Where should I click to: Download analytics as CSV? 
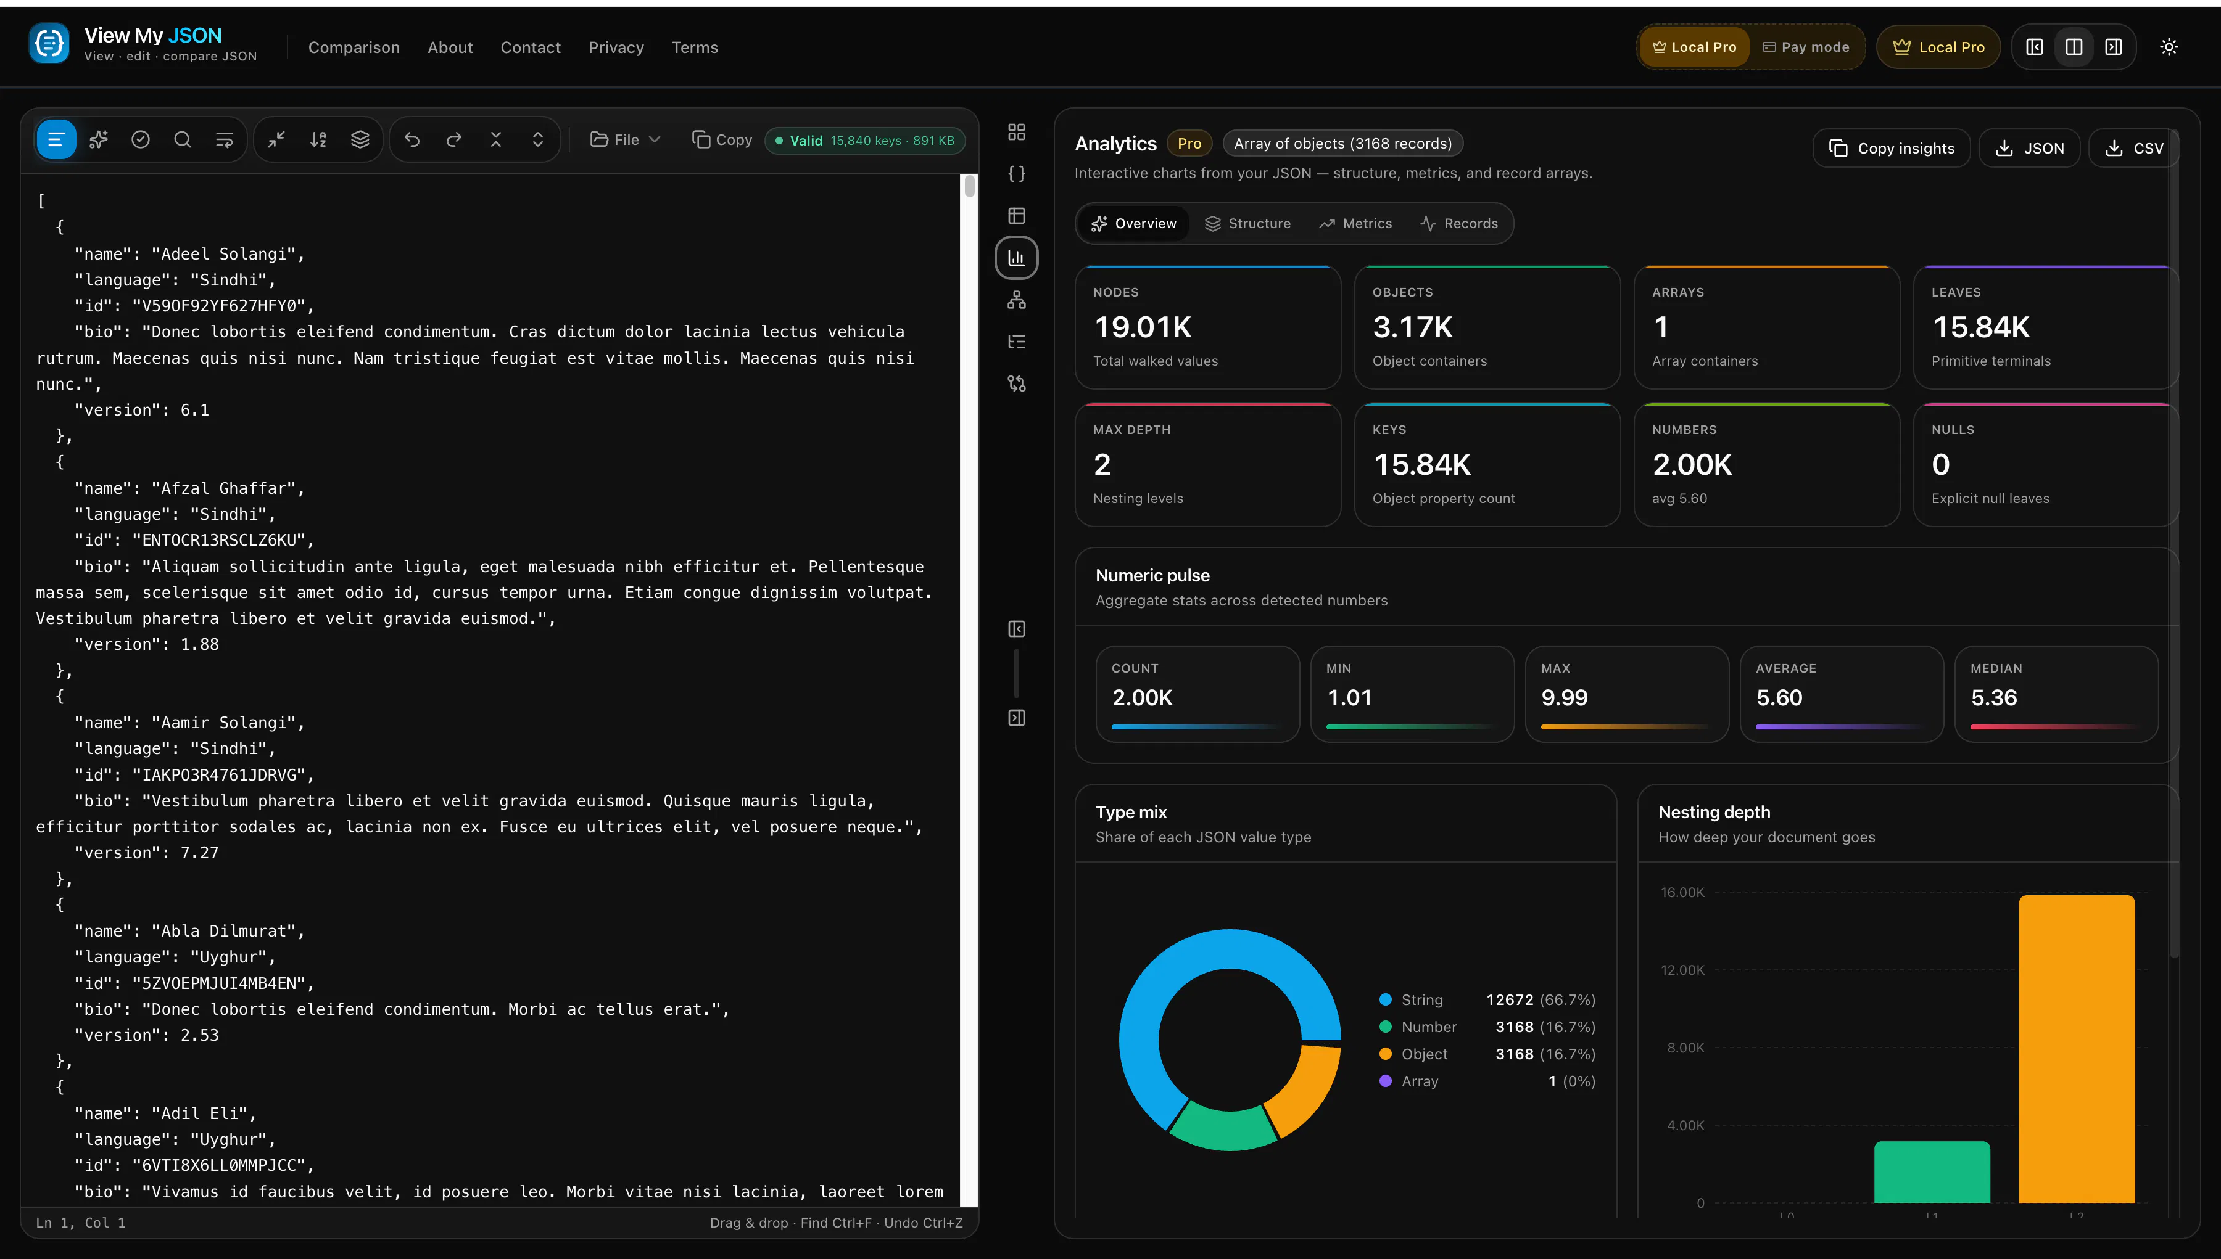point(2133,148)
